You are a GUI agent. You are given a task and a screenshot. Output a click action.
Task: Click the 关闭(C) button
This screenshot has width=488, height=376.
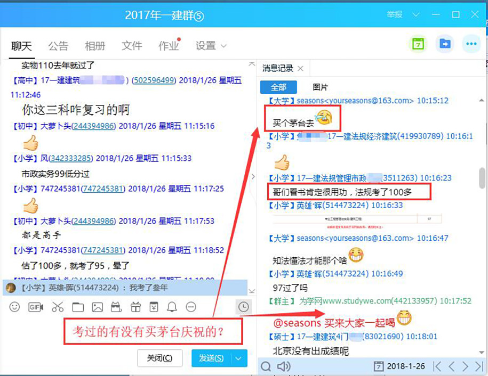tap(160, 358)
